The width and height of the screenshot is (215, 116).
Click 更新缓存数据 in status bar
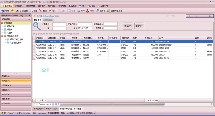53,113
